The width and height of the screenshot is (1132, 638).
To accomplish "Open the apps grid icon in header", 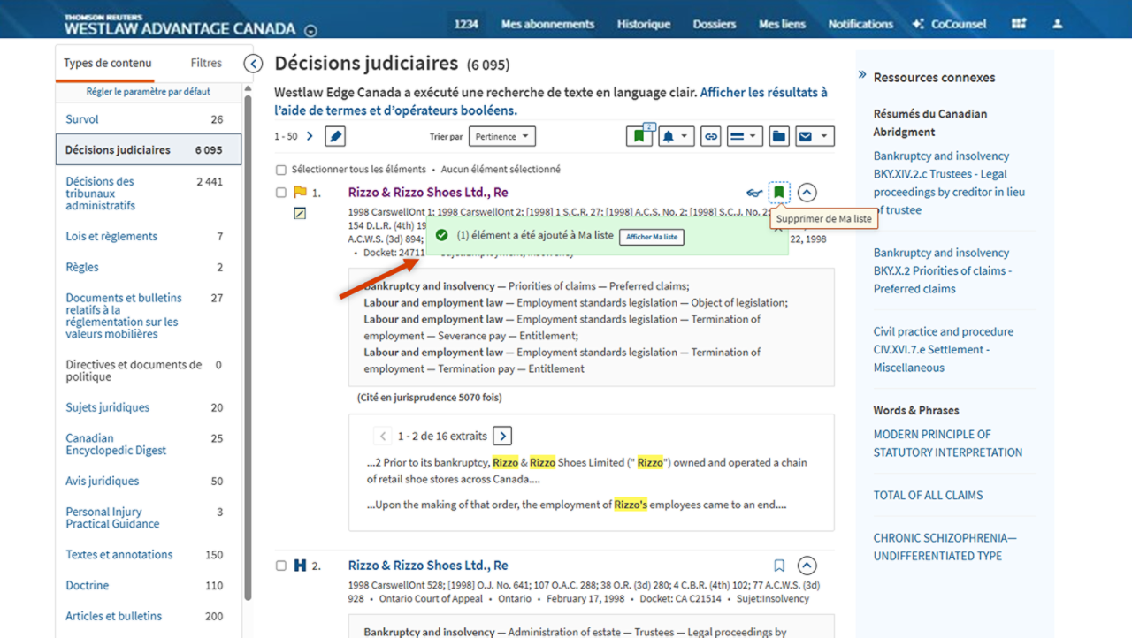I will pyautogui.click(x=1019, y=24).
